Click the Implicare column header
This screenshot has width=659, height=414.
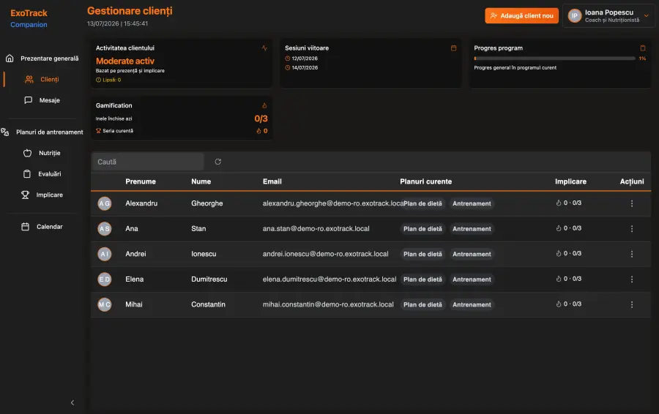(x=570, y=181)
